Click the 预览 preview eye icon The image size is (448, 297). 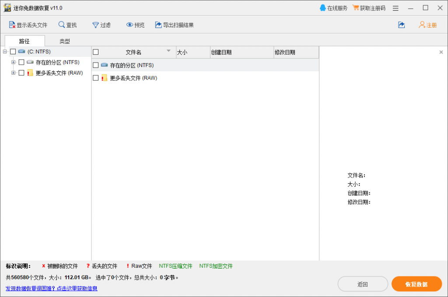coord(129,25)
